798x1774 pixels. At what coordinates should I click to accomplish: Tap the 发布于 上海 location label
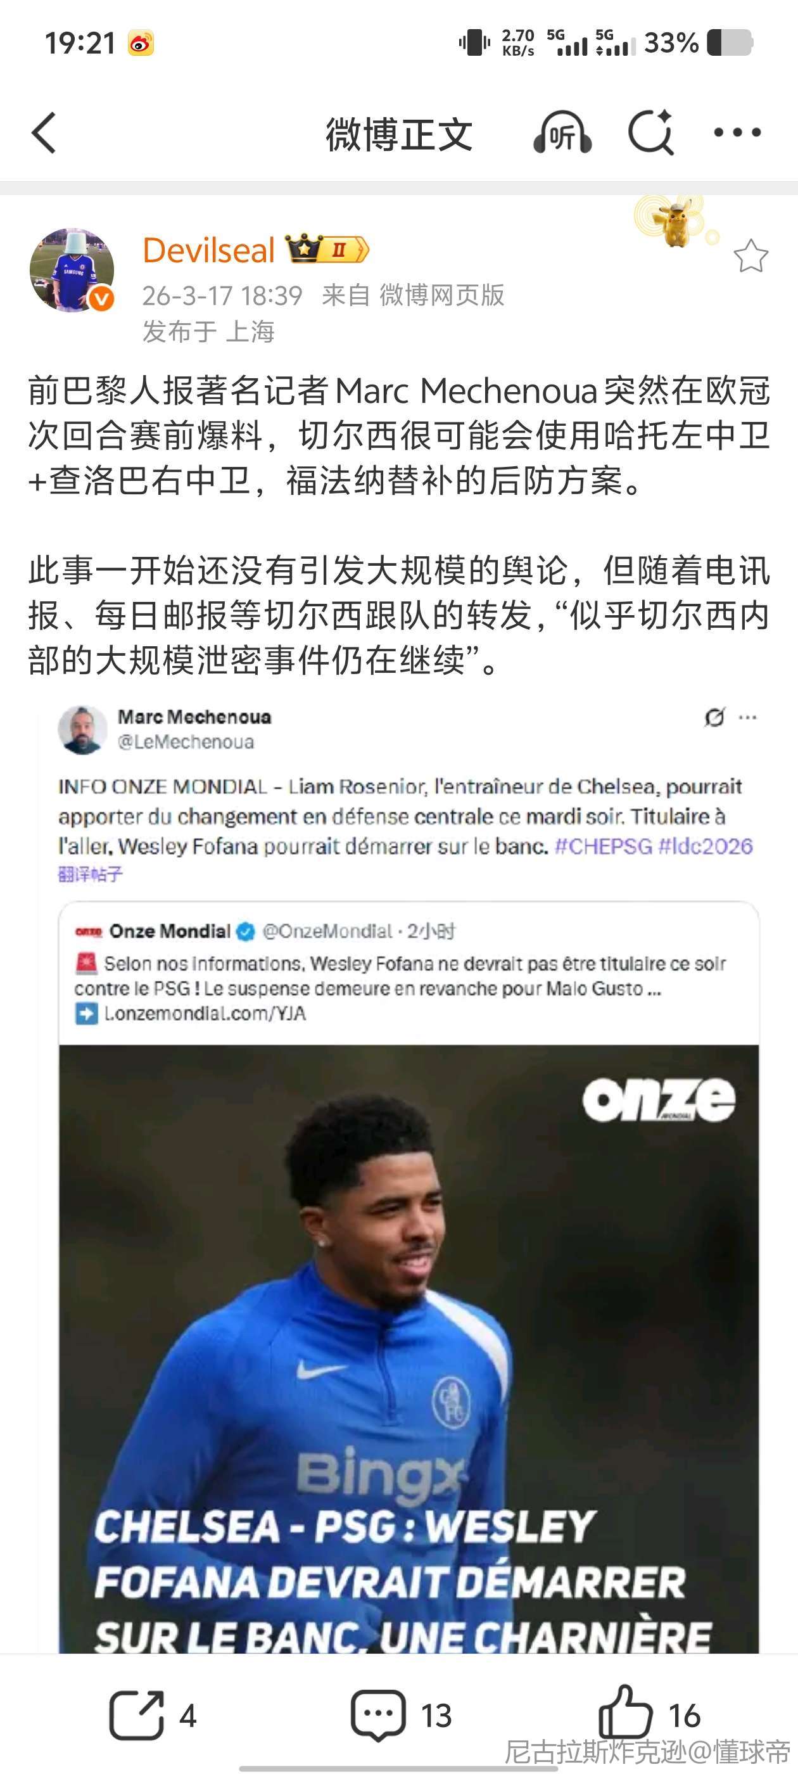208,331
